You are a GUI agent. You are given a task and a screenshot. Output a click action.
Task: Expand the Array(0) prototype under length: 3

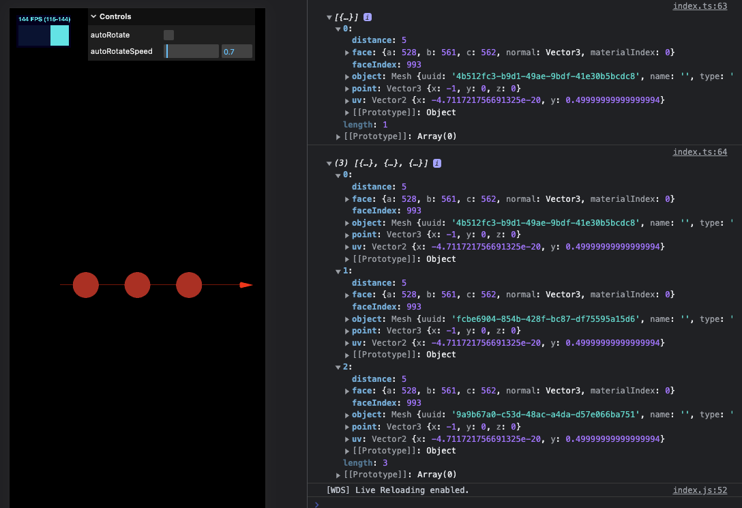(x=339, y=475)
